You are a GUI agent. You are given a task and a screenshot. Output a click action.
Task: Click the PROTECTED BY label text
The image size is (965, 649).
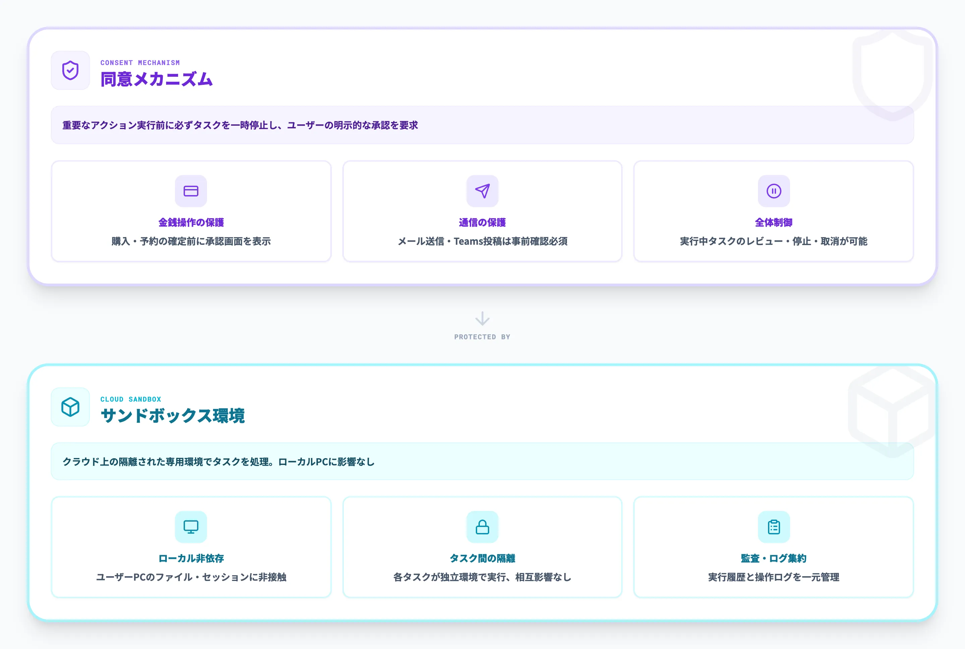tap(482, 337)
